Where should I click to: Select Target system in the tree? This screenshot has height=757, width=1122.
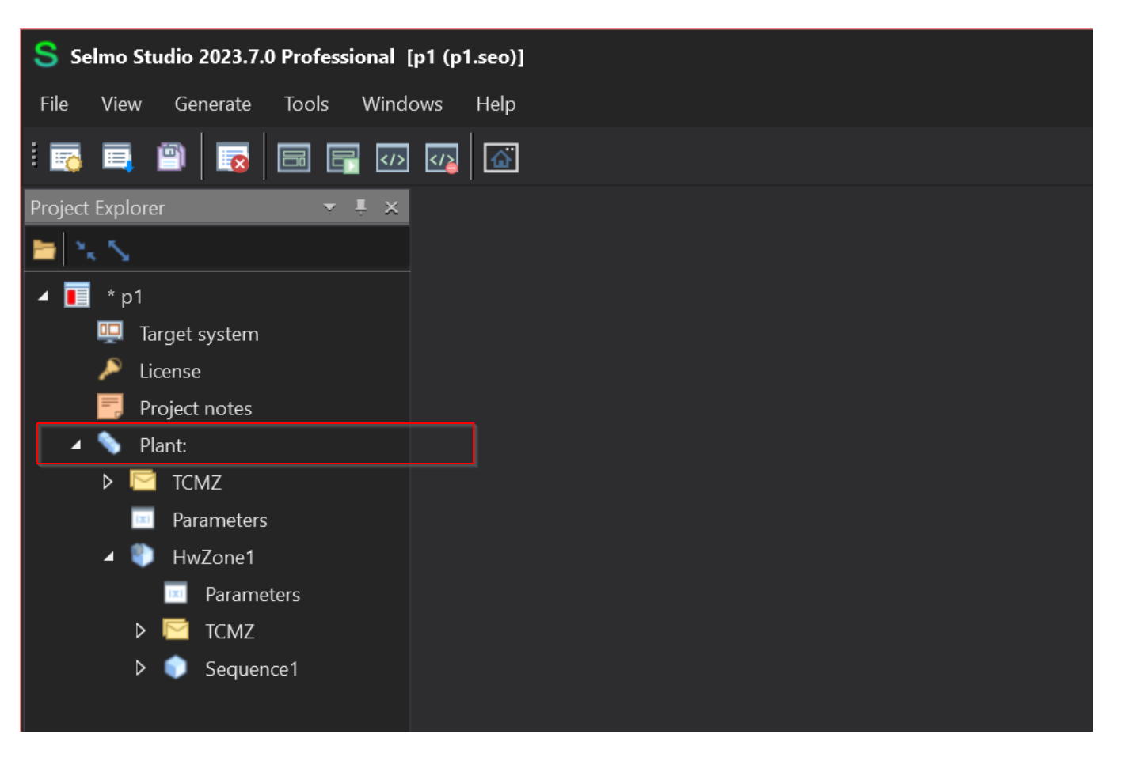click(199, 334)
